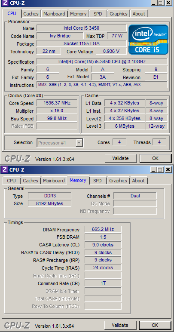The image size is (174, 332).
Task: Click OK button in top CPU window
Action: pyautogui.click(x=156, y=158)
